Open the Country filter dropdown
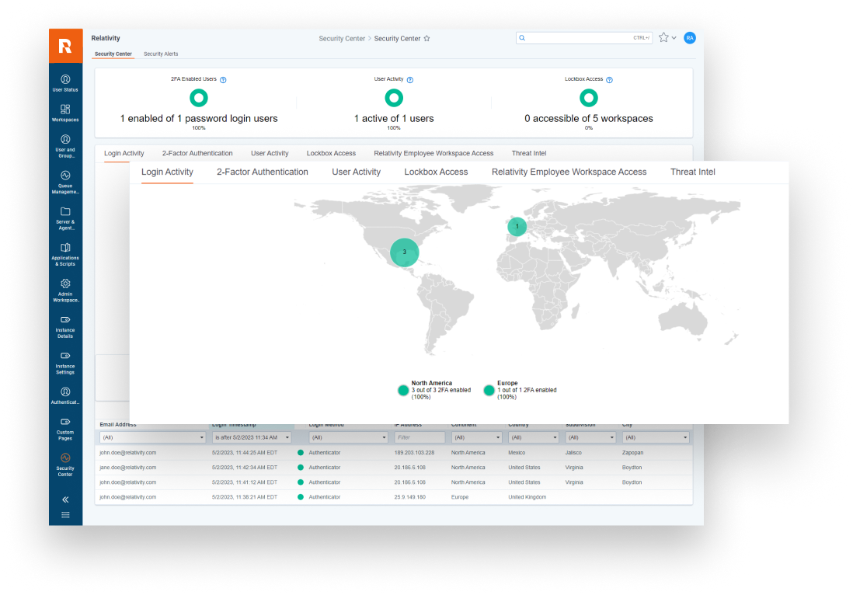853x595 pixels. [x=533, y=438]
